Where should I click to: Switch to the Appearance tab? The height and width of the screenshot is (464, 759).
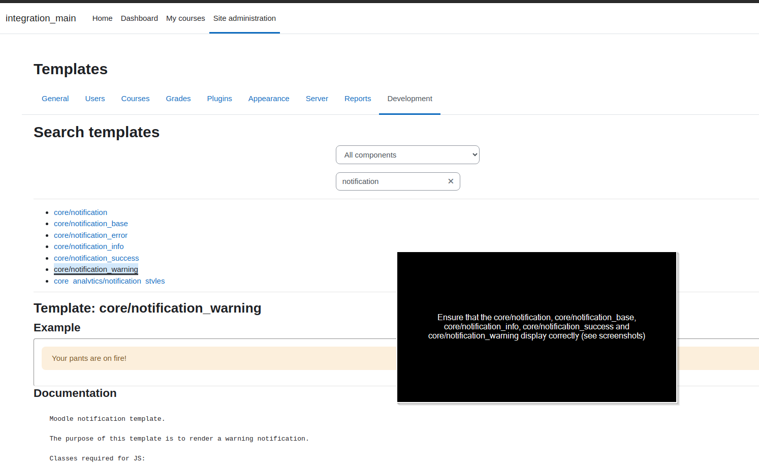pos(269,99)
